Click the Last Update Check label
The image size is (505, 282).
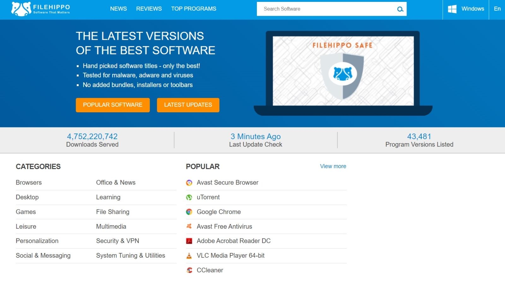click(x=256, y=144)
